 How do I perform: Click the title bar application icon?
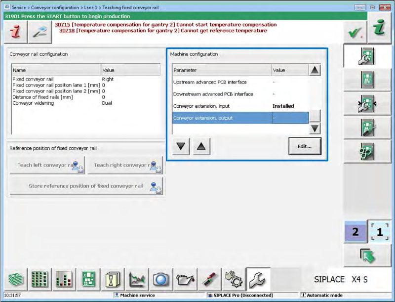click(7, 7)
